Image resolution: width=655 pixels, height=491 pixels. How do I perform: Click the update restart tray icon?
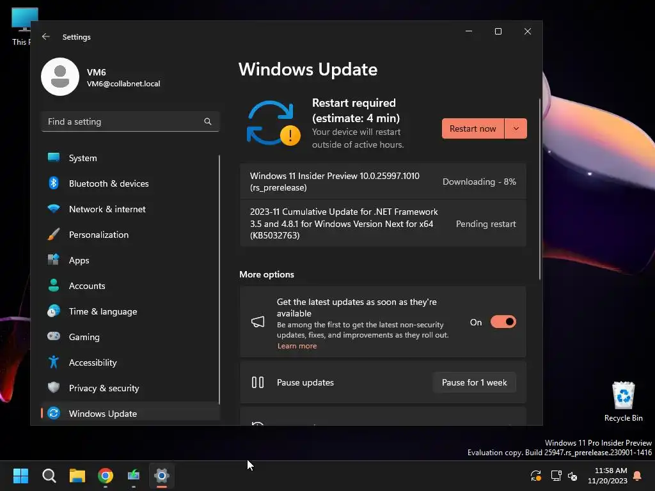tap(536, 476)
